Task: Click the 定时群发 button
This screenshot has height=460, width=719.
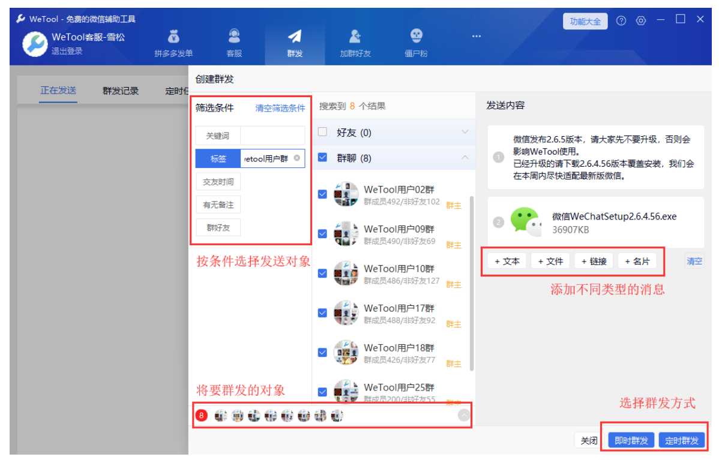Action: tap(682, 440)
